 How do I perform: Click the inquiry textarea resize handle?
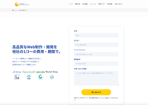coord(118,85)
